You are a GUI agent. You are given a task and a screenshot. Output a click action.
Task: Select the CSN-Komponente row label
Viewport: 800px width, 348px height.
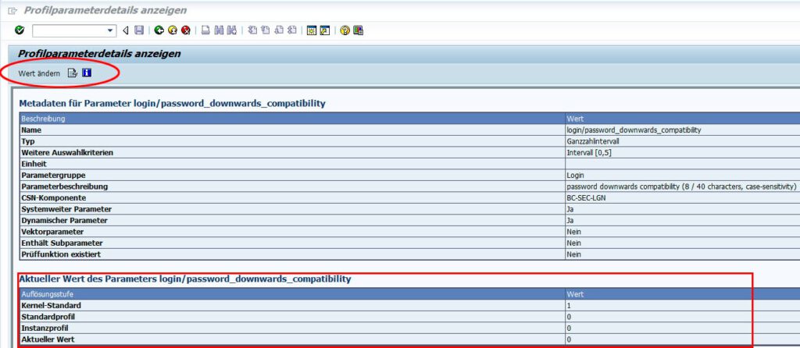[x=54, y=197]
